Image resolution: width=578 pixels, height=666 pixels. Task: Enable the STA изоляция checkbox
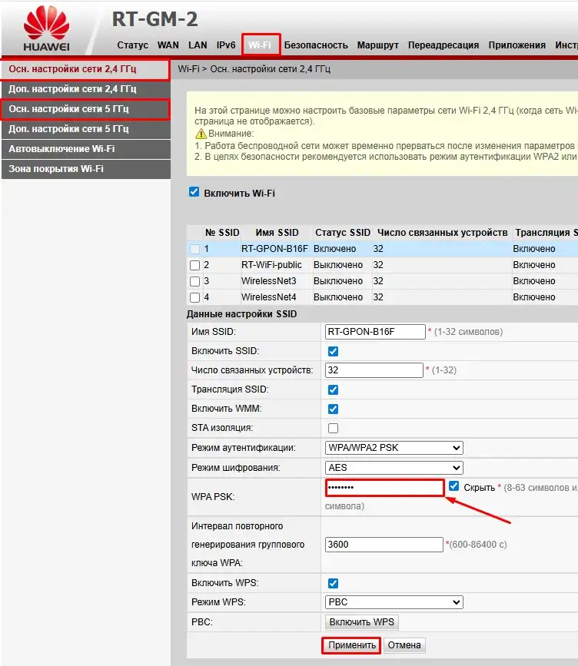tap(333, 428)
